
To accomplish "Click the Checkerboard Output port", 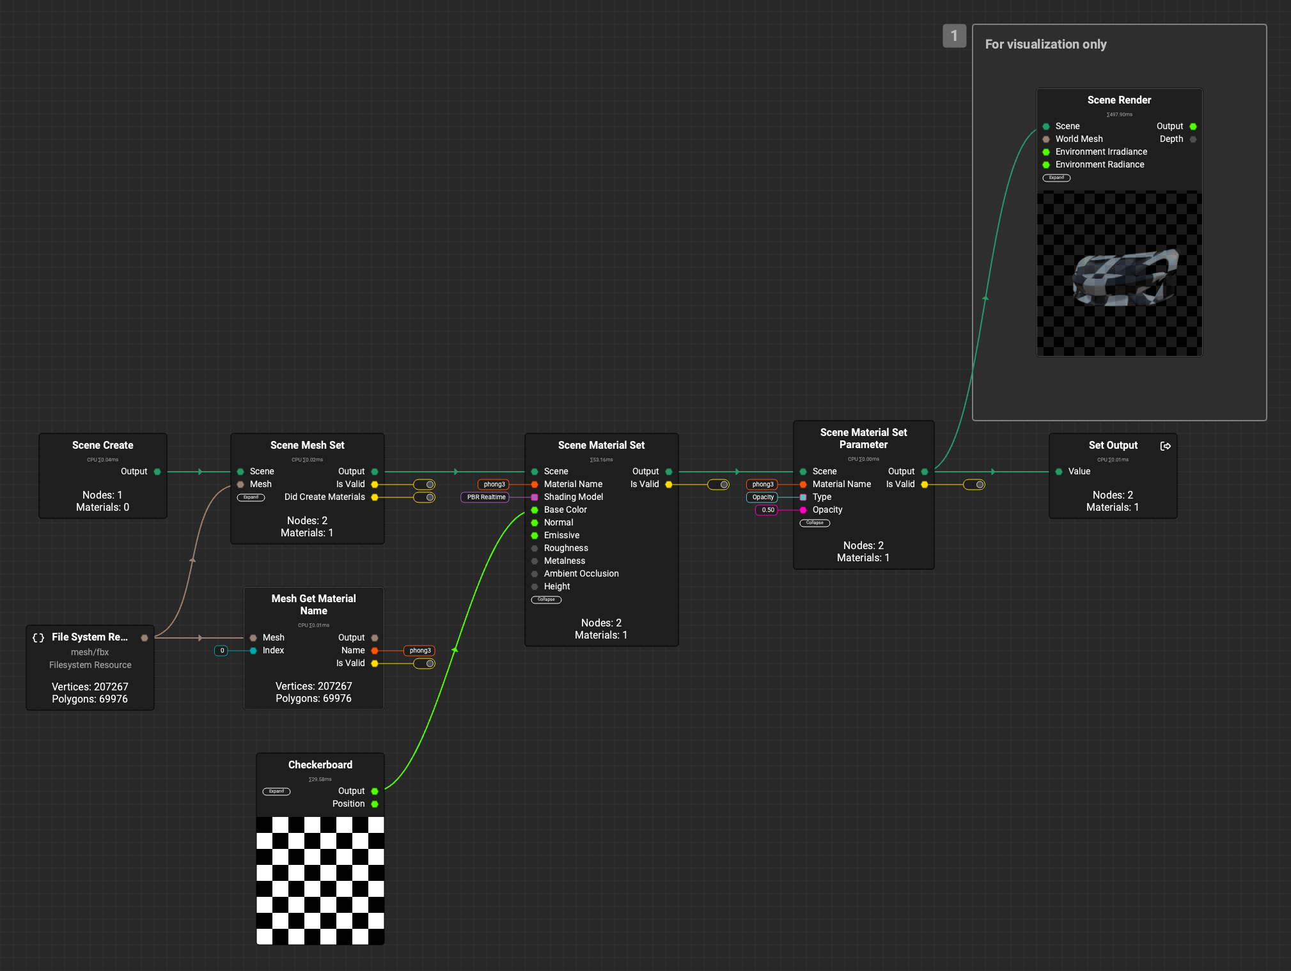I will tap(375, 791).
